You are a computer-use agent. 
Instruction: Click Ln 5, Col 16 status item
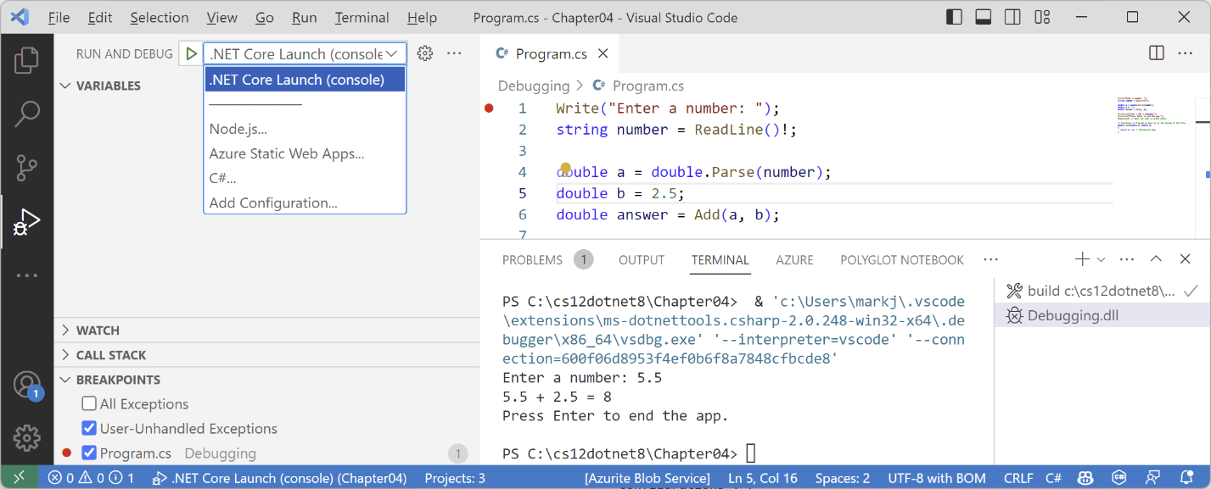763,478
